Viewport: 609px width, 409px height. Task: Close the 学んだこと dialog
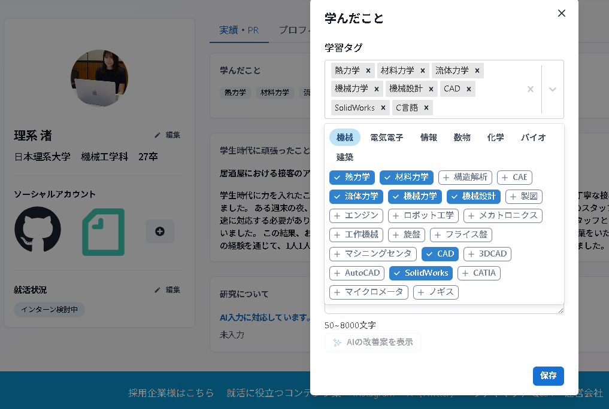click(561, 13)
